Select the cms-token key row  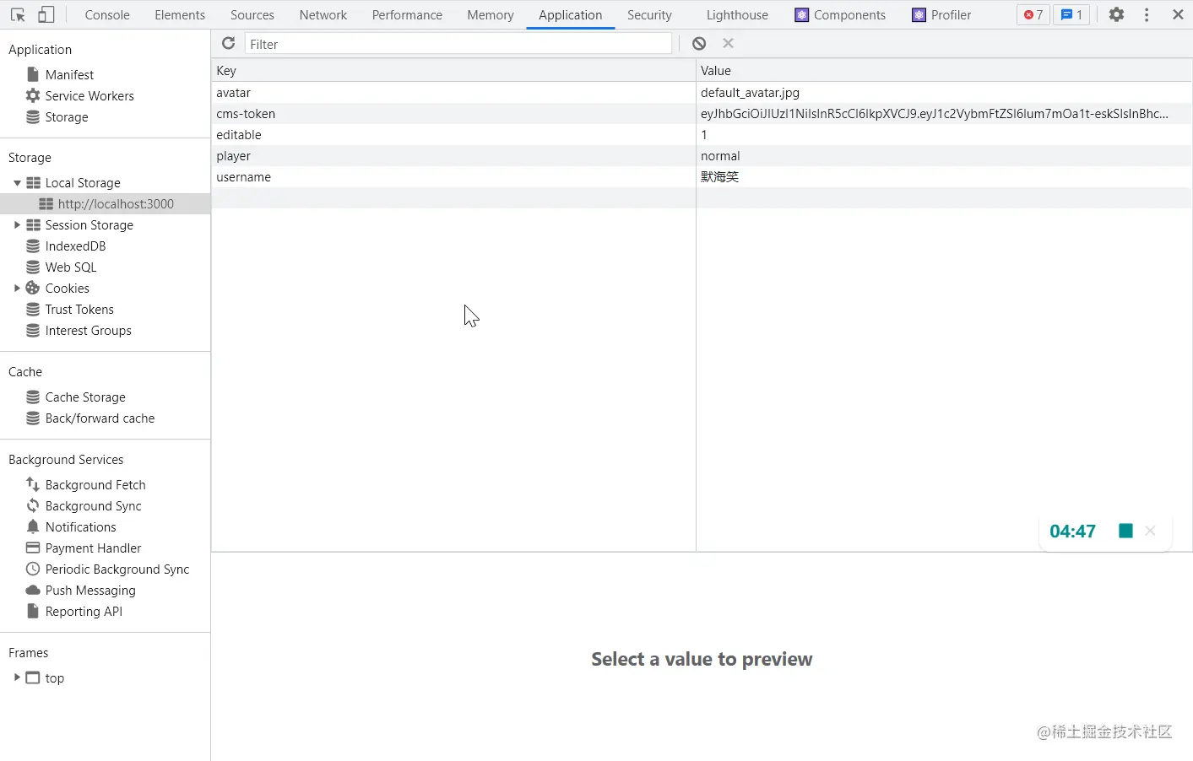pyautogui.click(x=453, y=114)
